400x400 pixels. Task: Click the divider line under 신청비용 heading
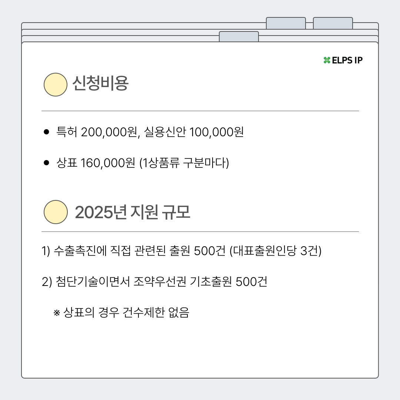pyautogui.click(x=200, y=111)
